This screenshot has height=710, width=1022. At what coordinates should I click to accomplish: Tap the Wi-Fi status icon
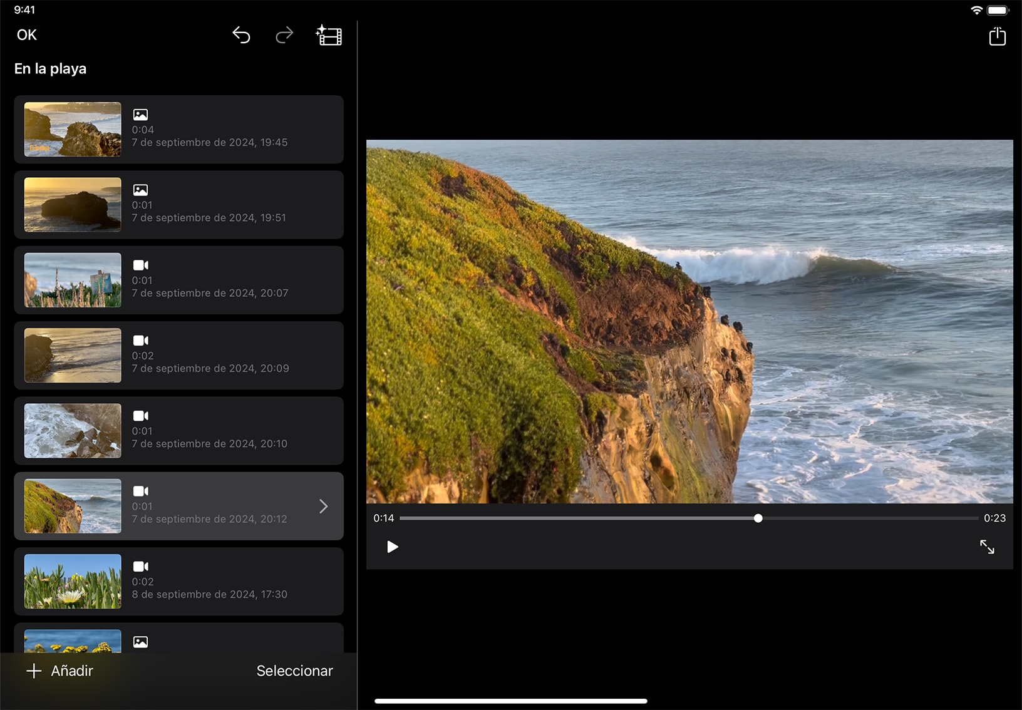976,10
